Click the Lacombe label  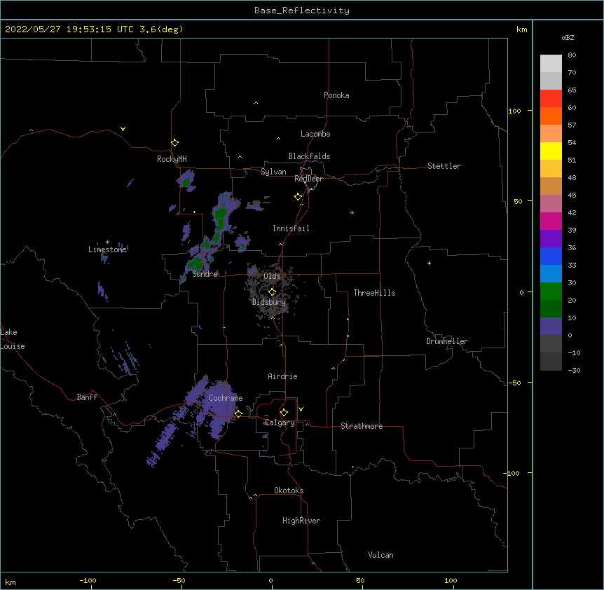(315, 134)
